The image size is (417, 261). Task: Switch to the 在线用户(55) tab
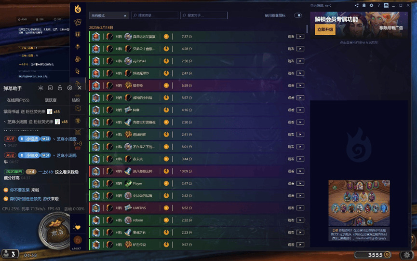click(x=18, y=100)
